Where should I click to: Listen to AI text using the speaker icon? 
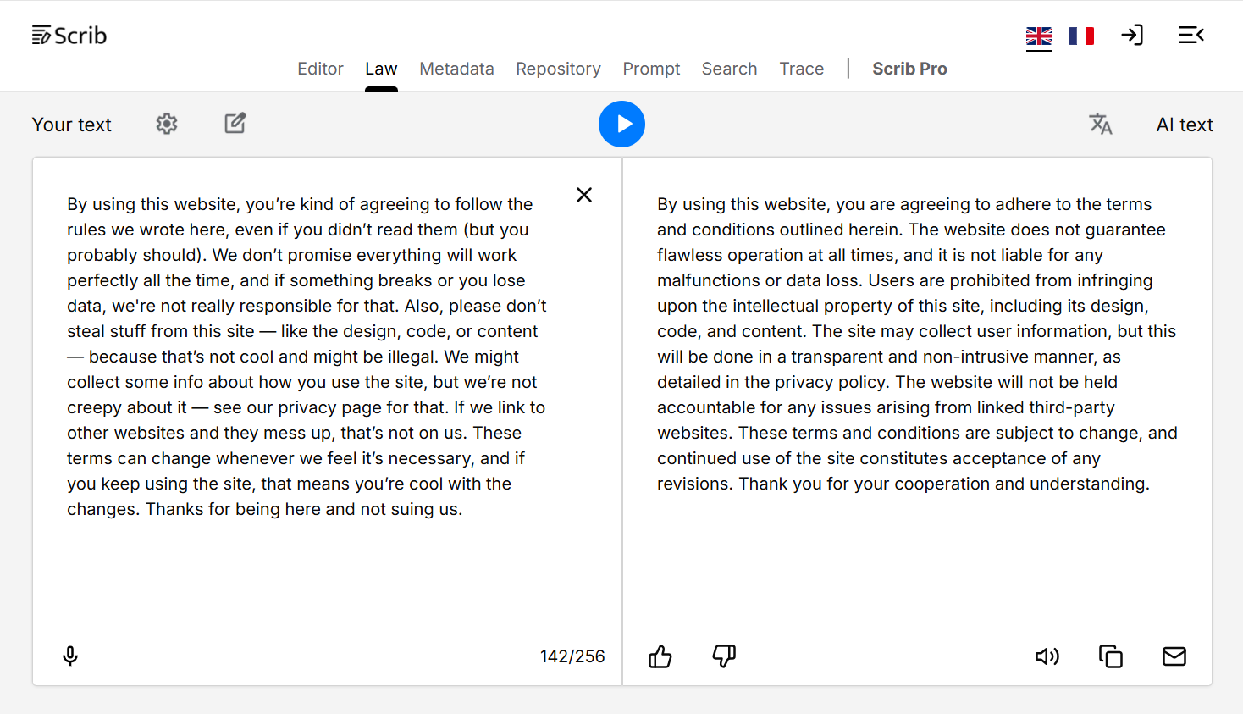(x=1047, y=656)
